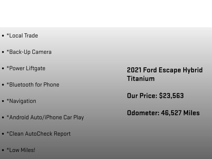Click the word Titanium in vehicle title
The height and width of the screenshot is (159, 212).
tap(141, 79)
